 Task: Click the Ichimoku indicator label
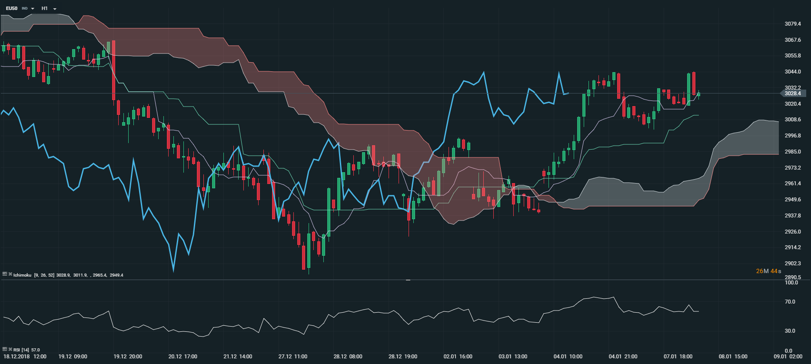pos(22,275)
